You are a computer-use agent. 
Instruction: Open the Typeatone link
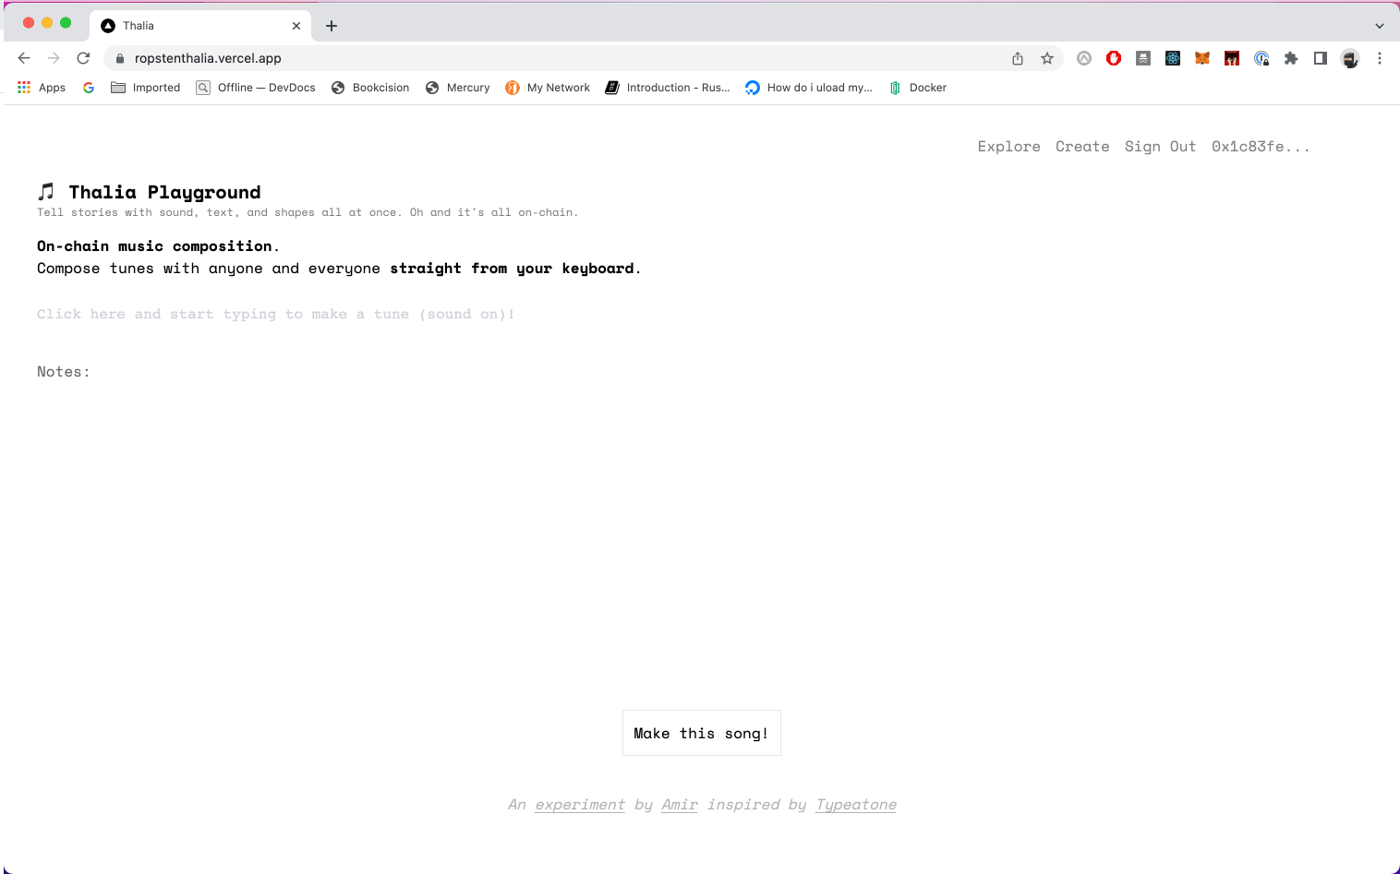856,805
